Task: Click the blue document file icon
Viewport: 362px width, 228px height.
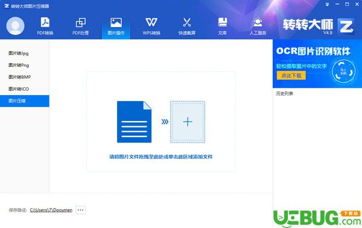Action: click(x=134, y=122)
